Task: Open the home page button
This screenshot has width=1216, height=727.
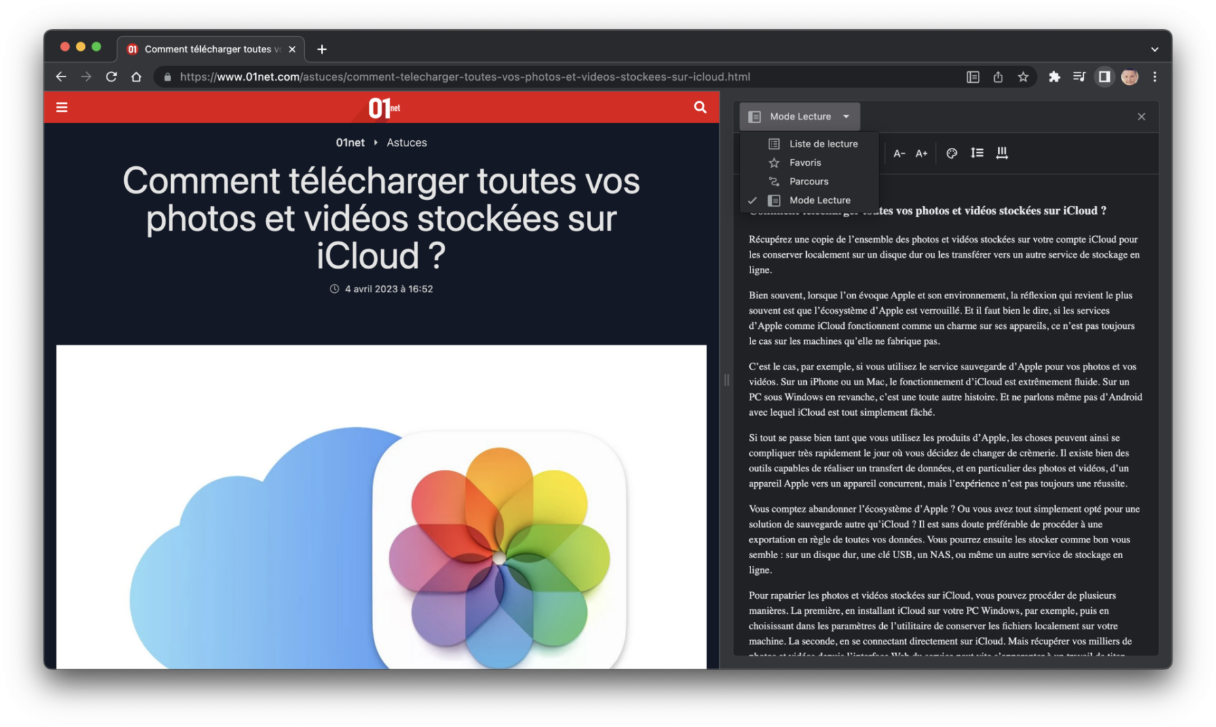Action: [136, 77]
